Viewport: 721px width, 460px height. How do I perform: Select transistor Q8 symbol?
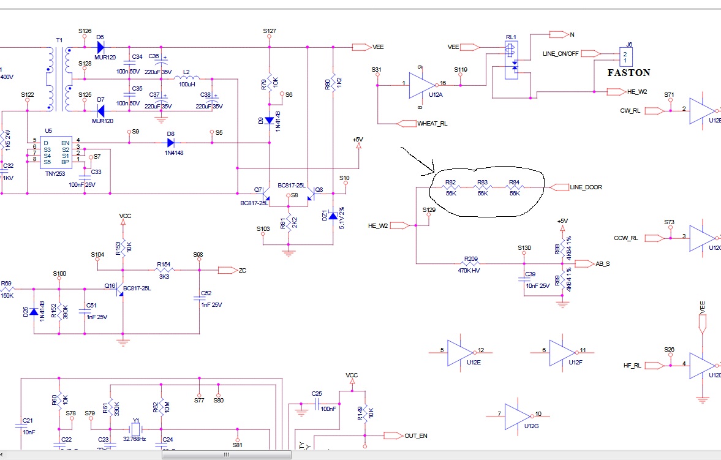311,194
